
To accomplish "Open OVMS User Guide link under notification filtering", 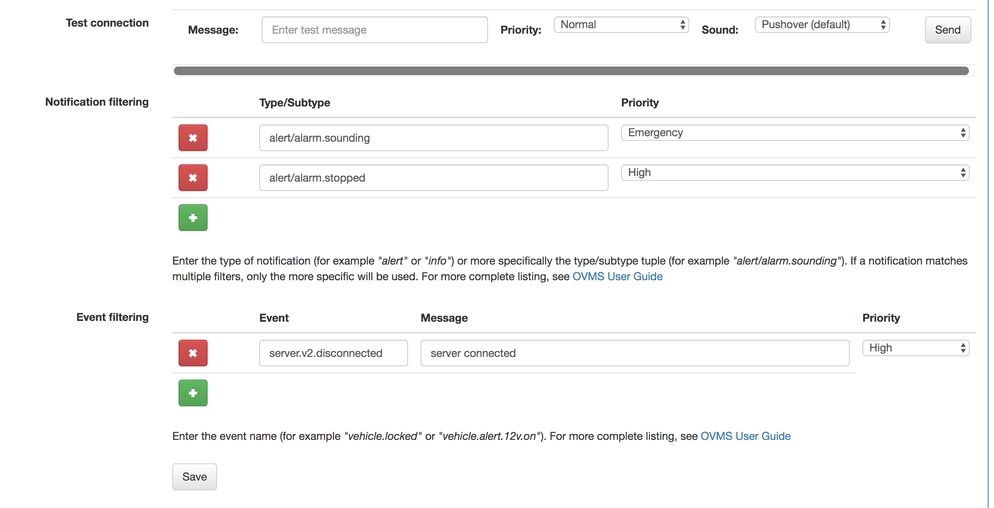I will point(617,276).
